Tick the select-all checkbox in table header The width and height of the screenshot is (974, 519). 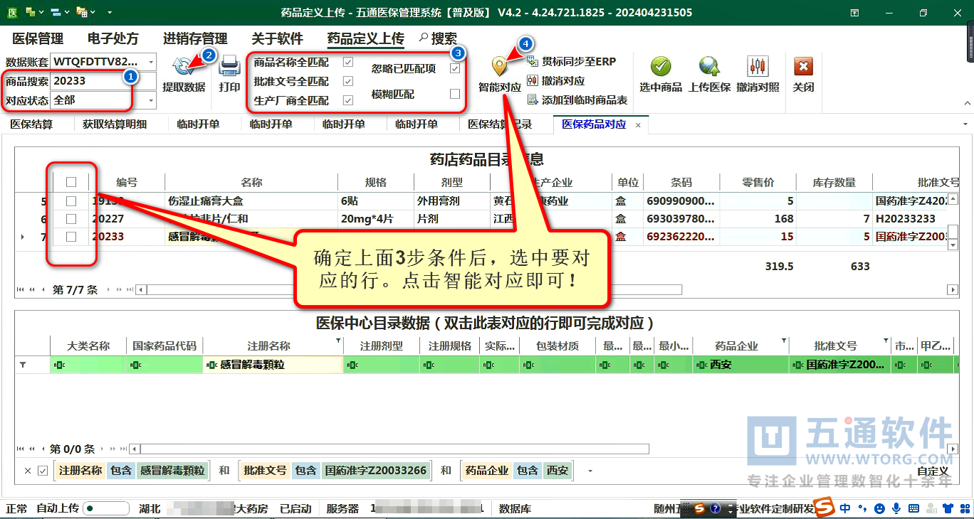[x=71, y=182]
